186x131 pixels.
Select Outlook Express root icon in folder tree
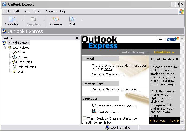click(4, 43)
